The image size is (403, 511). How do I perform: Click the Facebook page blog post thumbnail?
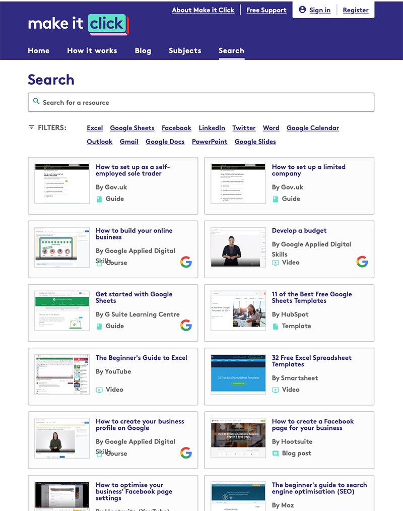point(238,438)
